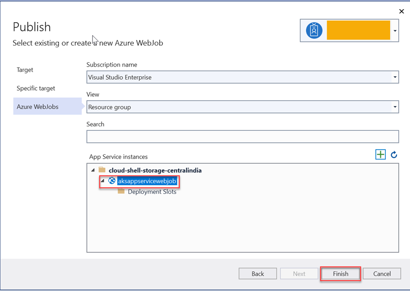
Task: Cancel the publish dialog
Action: pyautogui.click(x=382, y=273)
